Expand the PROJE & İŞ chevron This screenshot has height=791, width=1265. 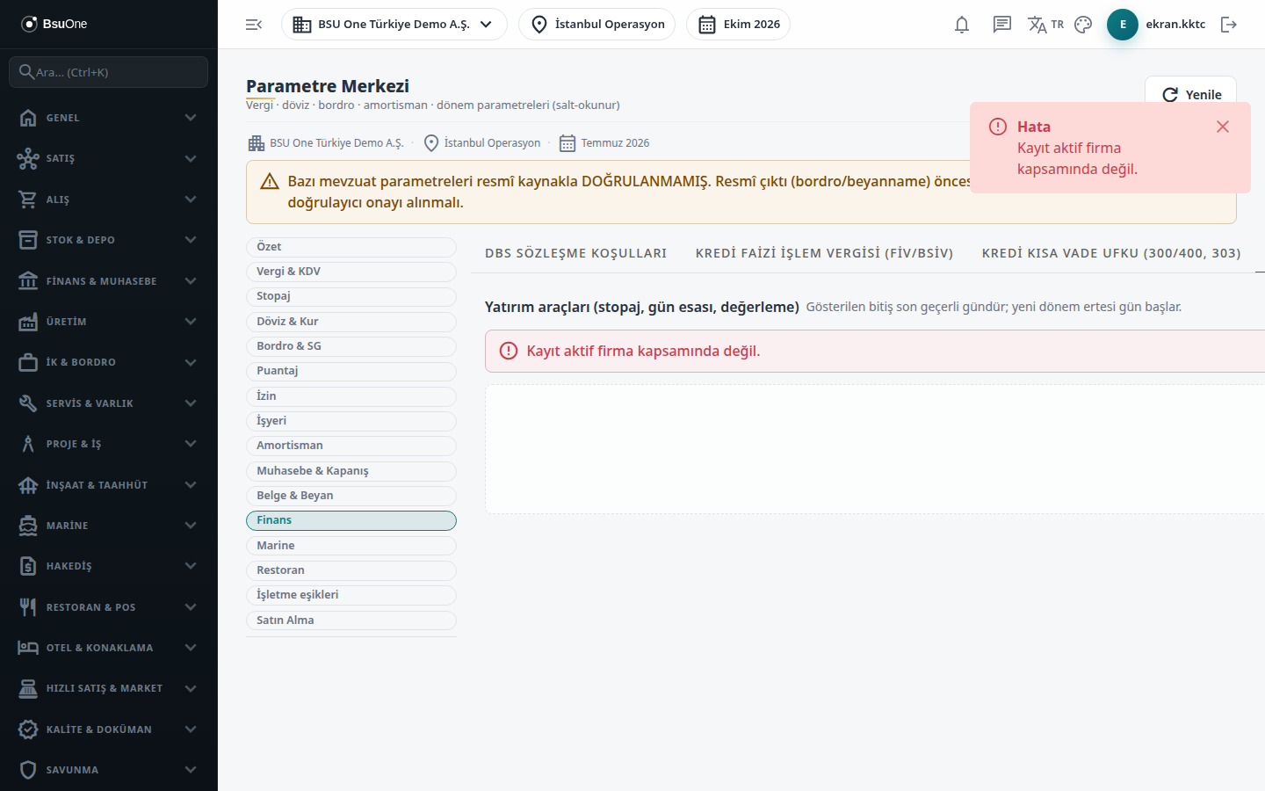191,444
